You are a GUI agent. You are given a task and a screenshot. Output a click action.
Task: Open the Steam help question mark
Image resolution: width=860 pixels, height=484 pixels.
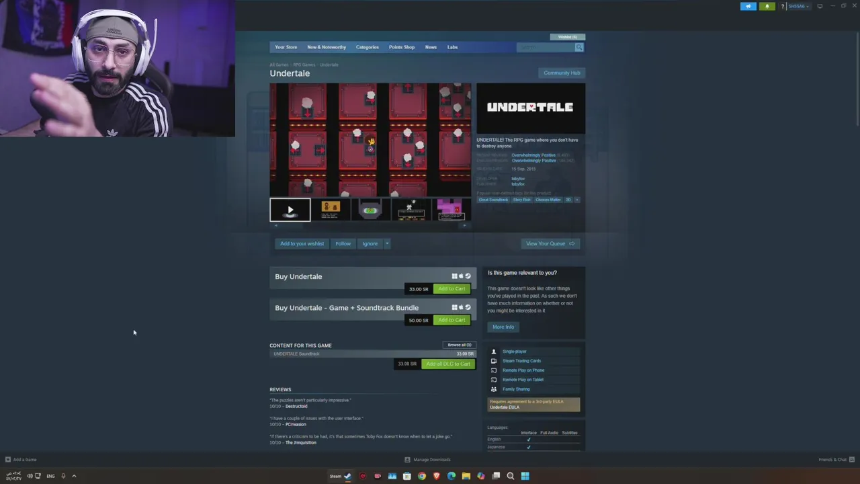point(782,6)
